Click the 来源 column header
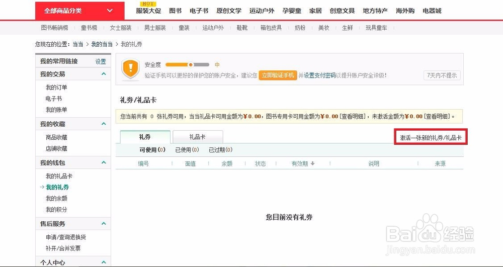 (x=440, y=163)
